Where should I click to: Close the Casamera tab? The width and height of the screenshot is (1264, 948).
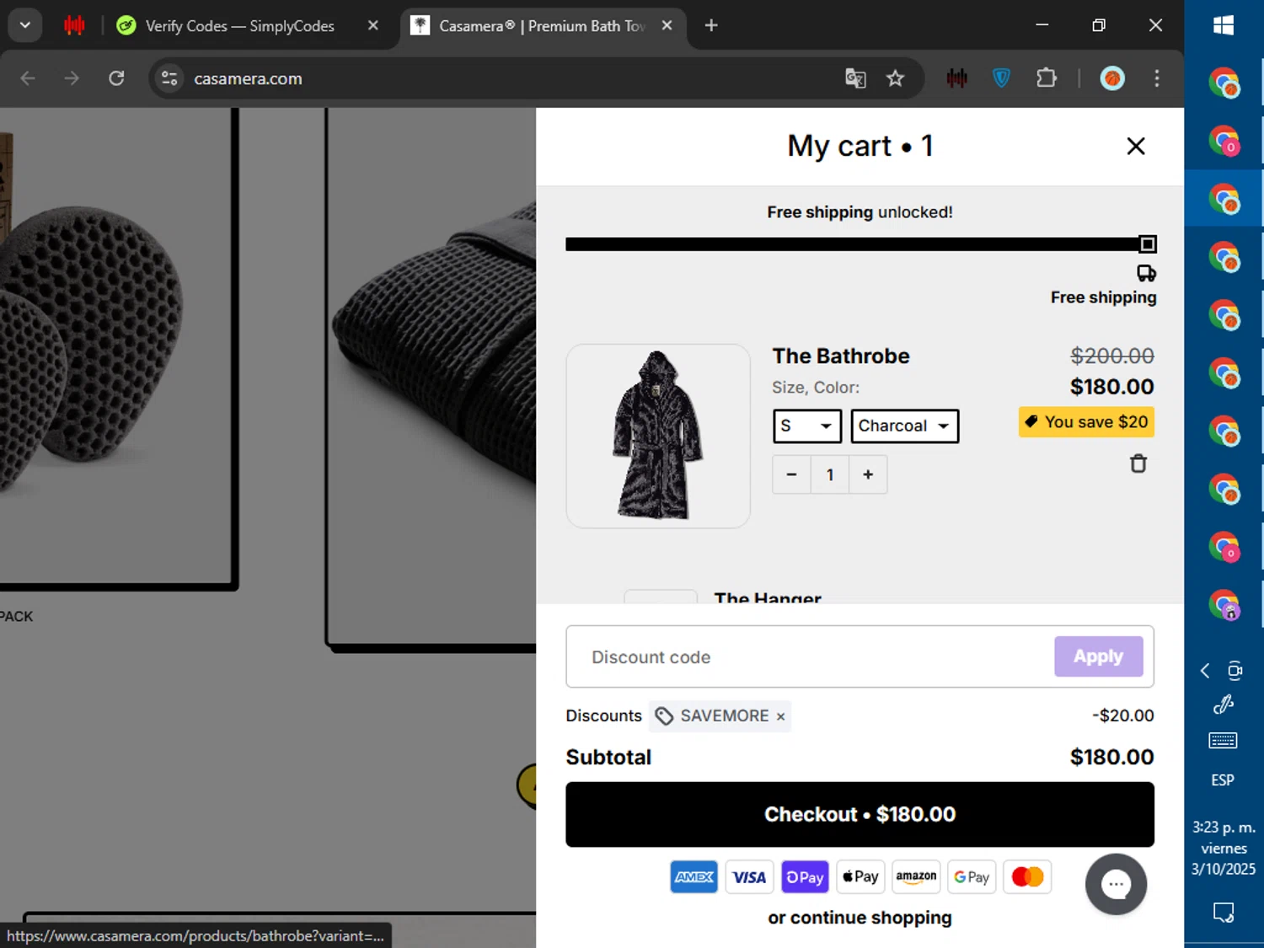[667, 26]
